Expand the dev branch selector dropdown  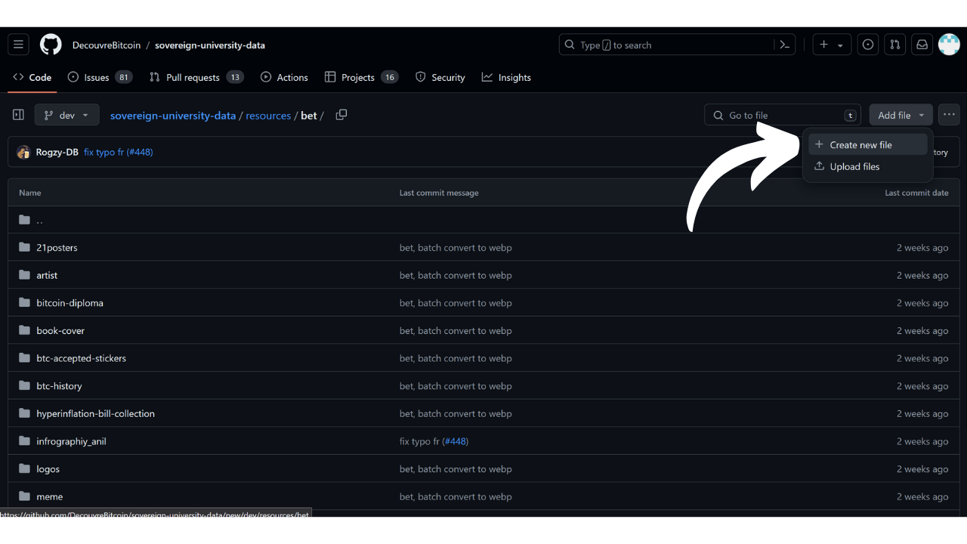(x=67, y=115)
